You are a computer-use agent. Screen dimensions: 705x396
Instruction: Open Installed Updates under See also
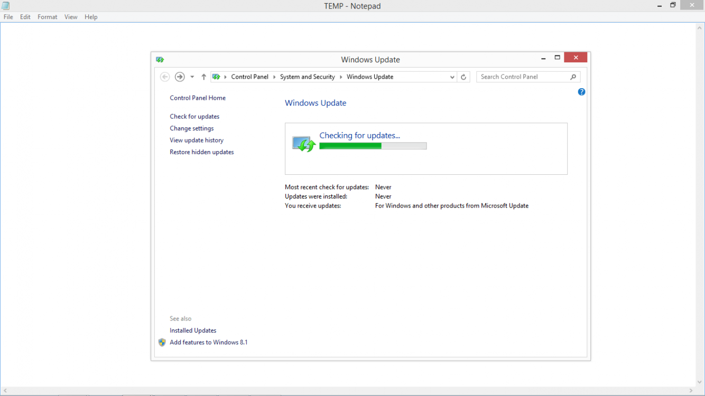coord(193,331)
